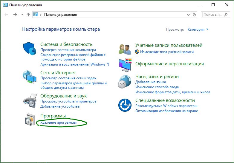Screen dimensions: 234x163
Task: Click Добавление языка link
Action: click(x=151, y=82)
